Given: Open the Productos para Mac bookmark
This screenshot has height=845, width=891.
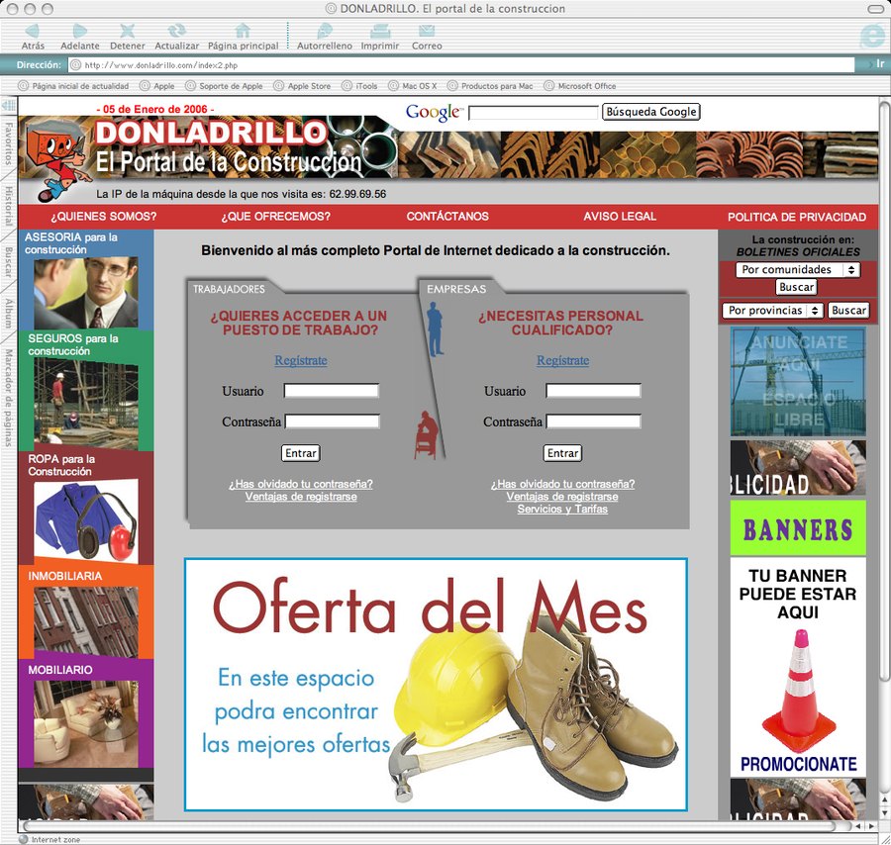Looking at the screenshot, I should click(x=490, y=86).
